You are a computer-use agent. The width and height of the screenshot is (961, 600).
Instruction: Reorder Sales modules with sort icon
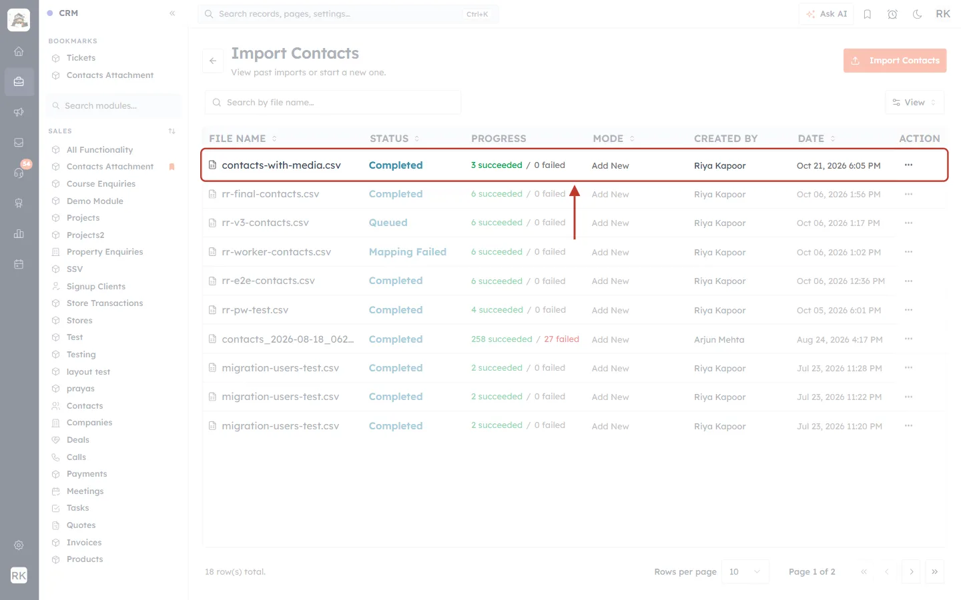[172, 131]
